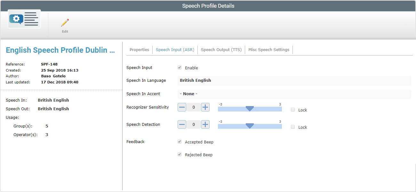This screenshot has height=192, width=416.
Task: Uncheck the Rejected Beep feedback option
Action: click(180, 154)
